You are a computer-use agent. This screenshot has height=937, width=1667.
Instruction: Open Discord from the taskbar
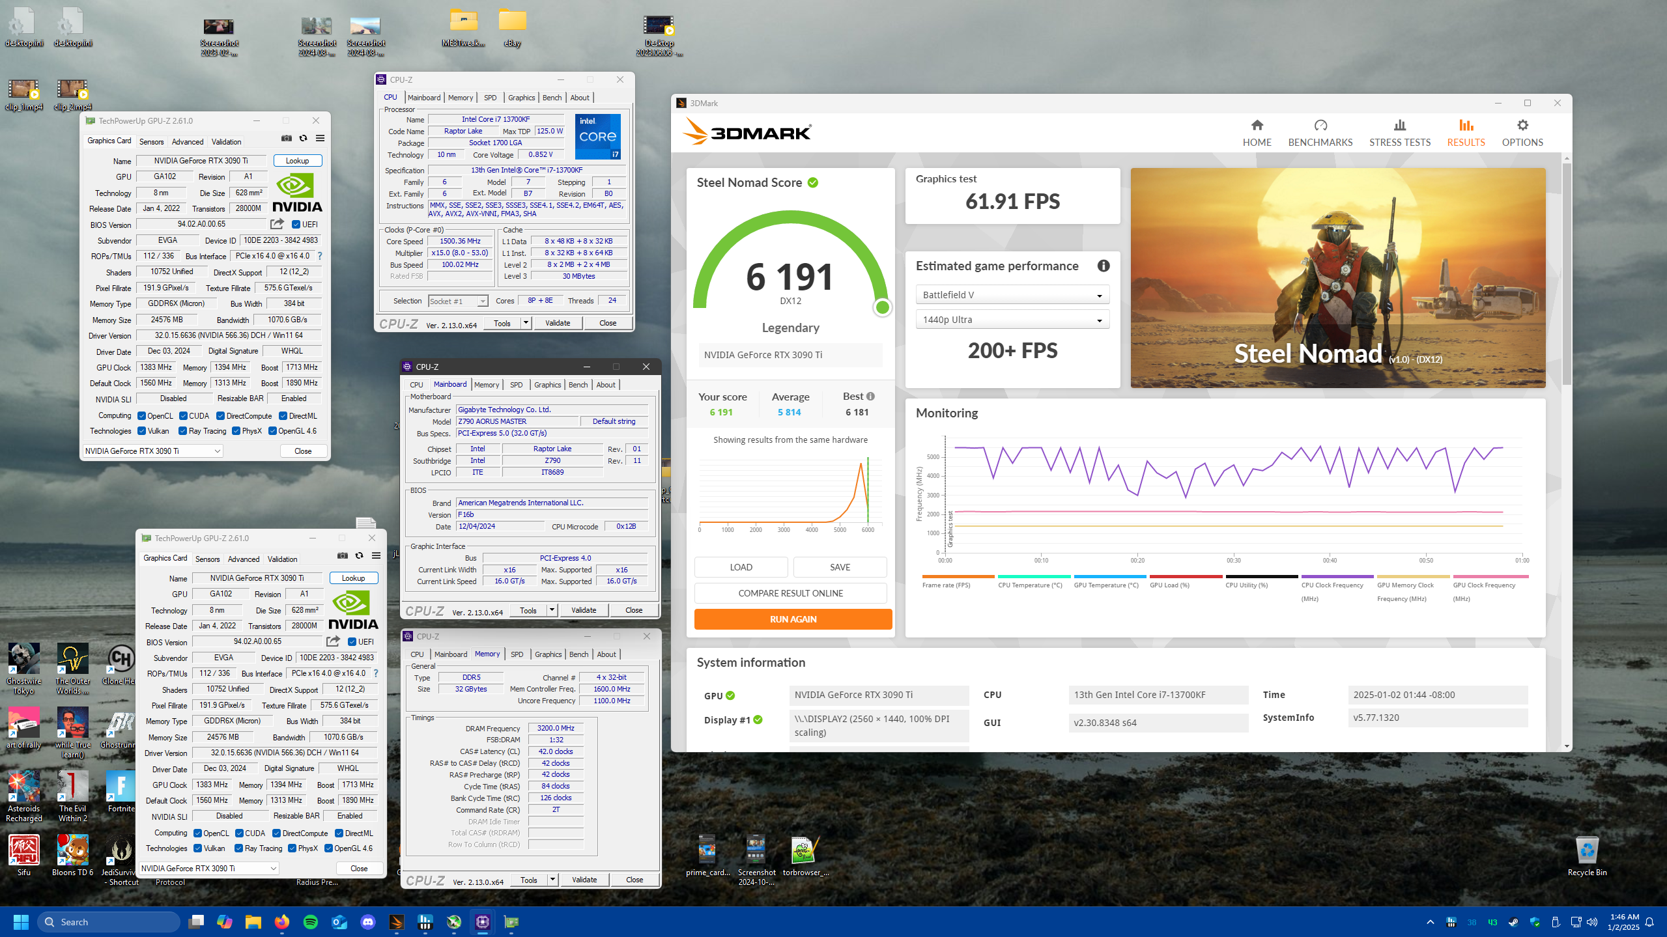(368, 921)
